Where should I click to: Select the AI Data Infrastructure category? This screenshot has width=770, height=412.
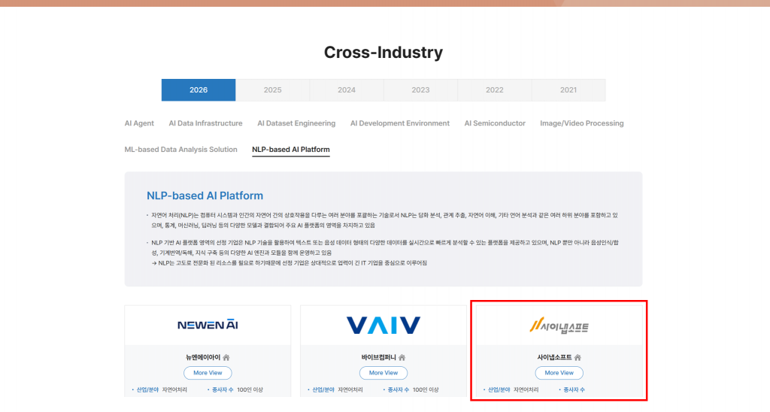[205, 123]
